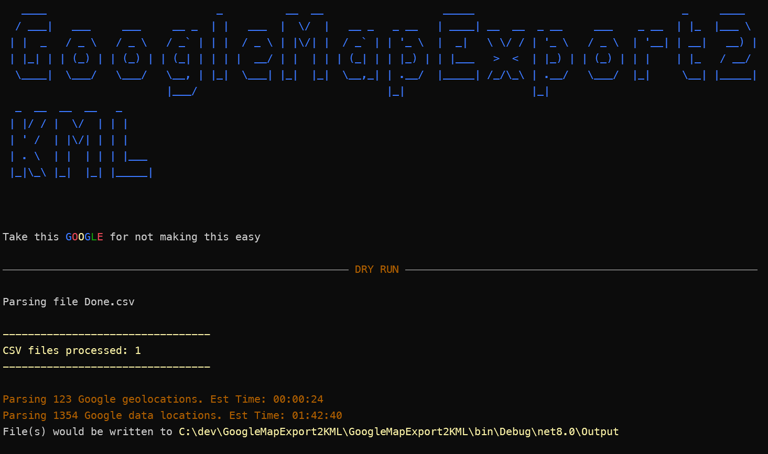Image resolution: width=768 pixels, height=454 pixels.
Task: Click the horizontal rule right of DRY RUN
Action: (x=581, y=270)
